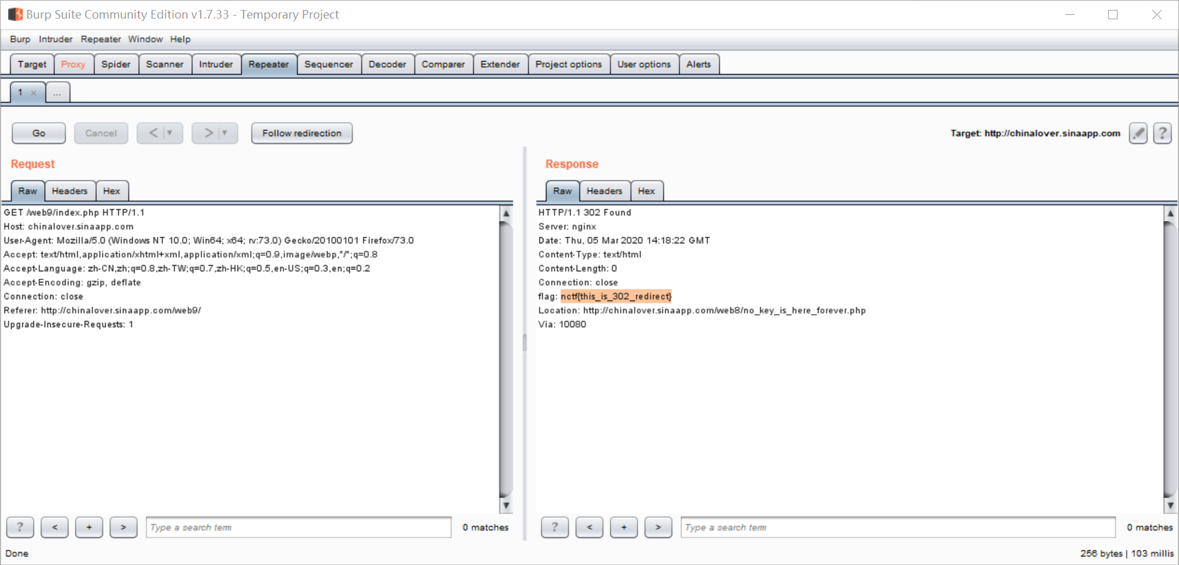The width and height of the screenshot is (1179, 565).
Task: Open the forward history dropdown arrow
Action: click(225, 133)
